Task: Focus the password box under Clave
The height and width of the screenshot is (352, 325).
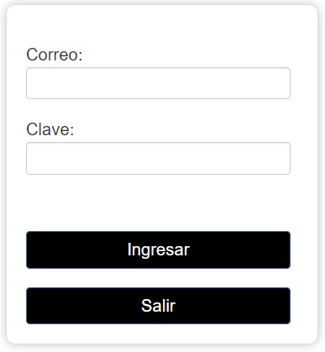Action: (158, 158)
